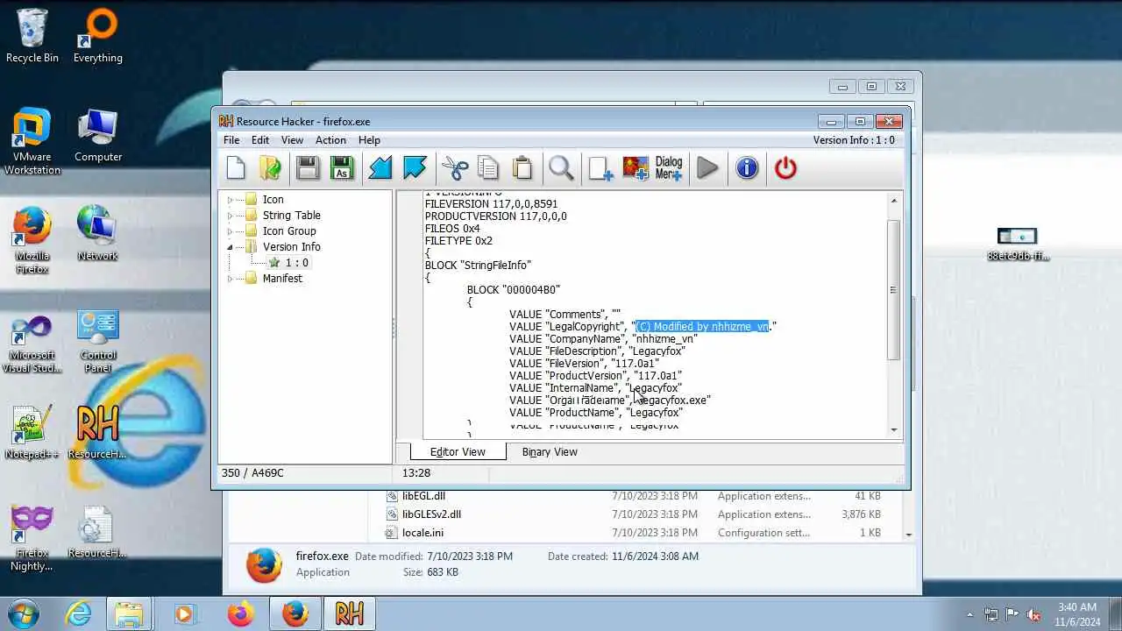Viewport: 1122px width, 631px height.
Task: Open the Recycle Bin desktop icon
Action: point(32,36)
